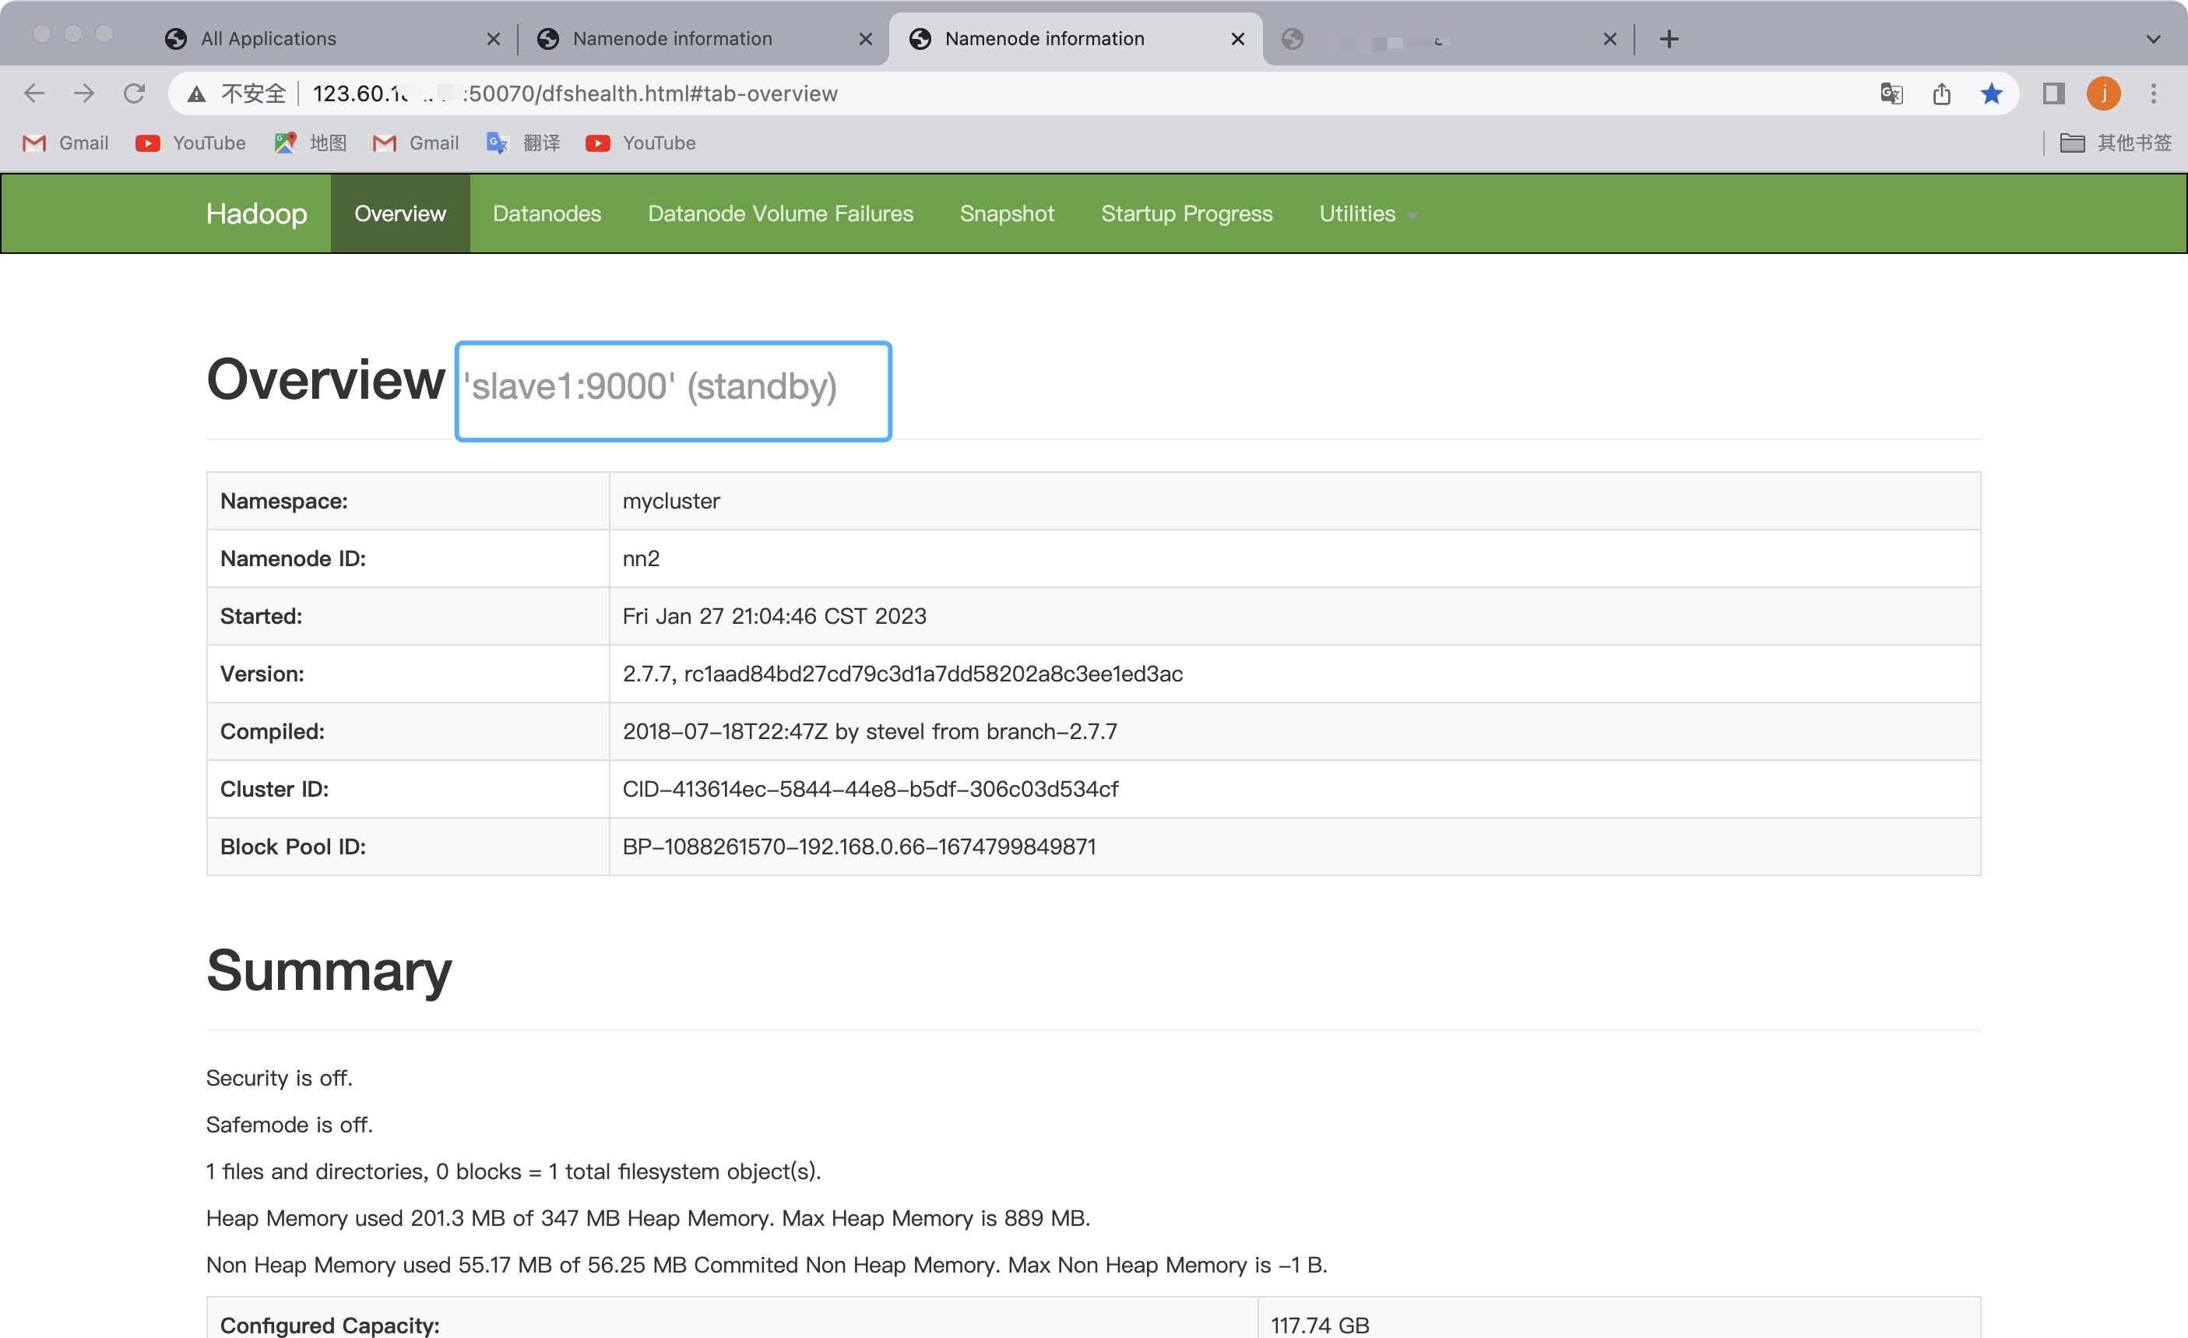Click the 'Security is off.' line

pyautogui.click(x=280, y=1078)
